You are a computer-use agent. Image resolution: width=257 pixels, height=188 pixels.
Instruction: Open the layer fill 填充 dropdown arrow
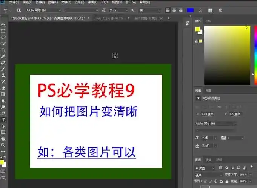251,181
